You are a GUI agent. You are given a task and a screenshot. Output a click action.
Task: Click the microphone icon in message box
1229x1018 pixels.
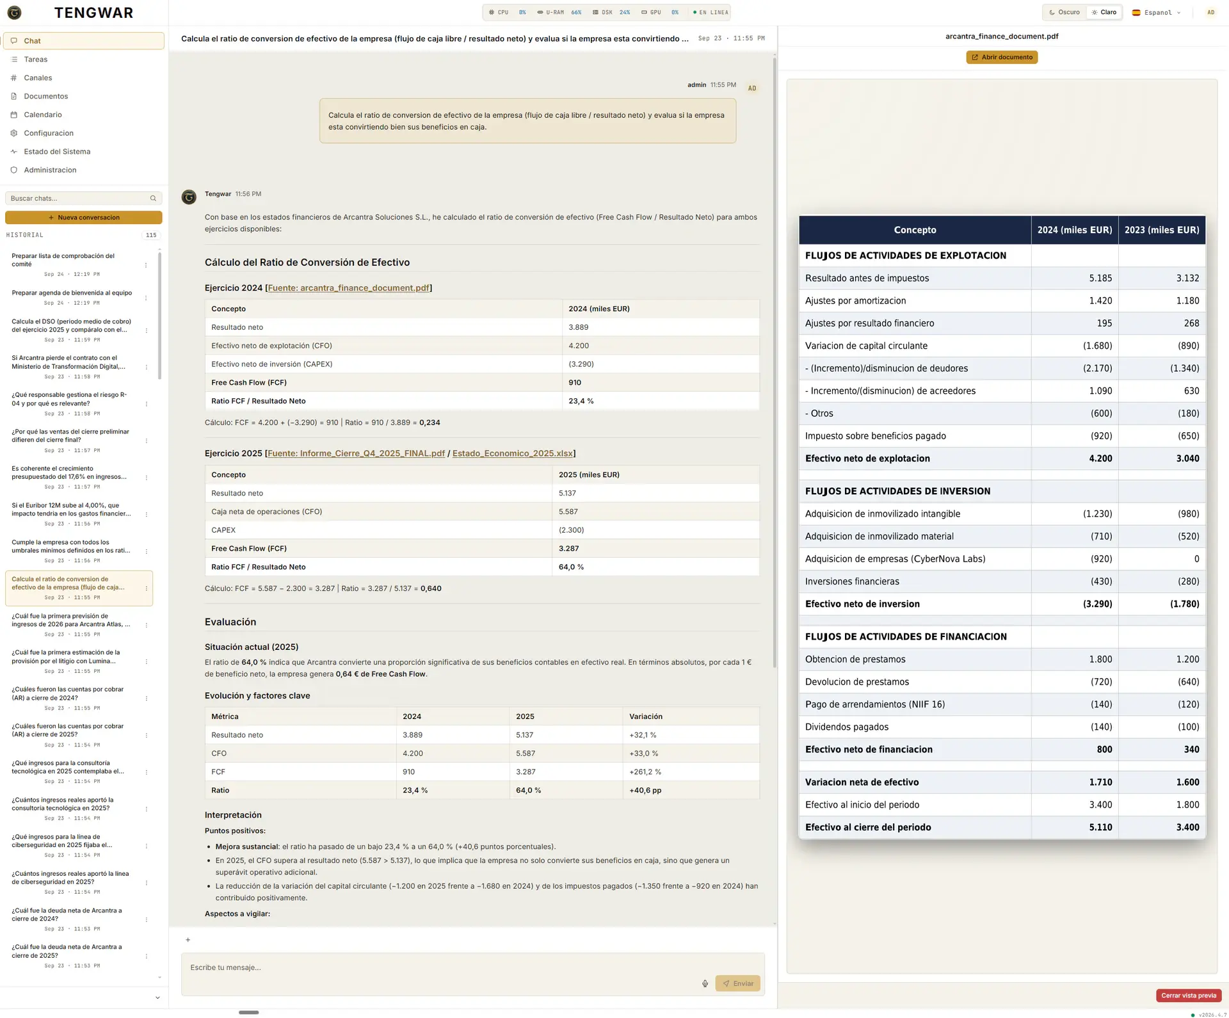click(705, 983)
